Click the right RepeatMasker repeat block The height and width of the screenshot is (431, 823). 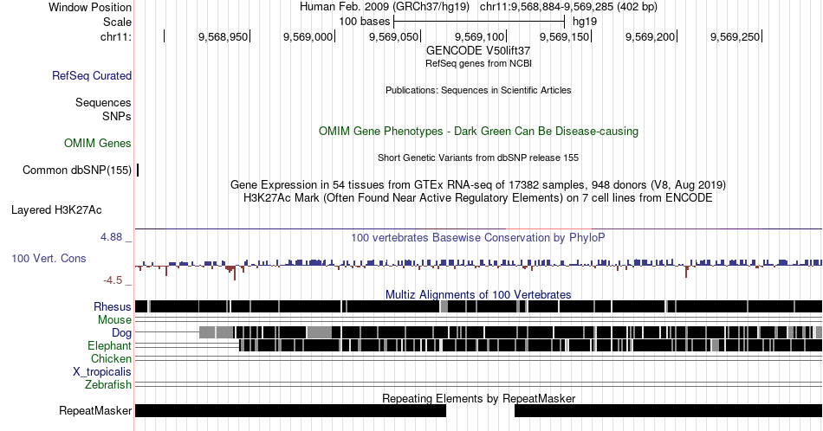(x=668, y=410)
